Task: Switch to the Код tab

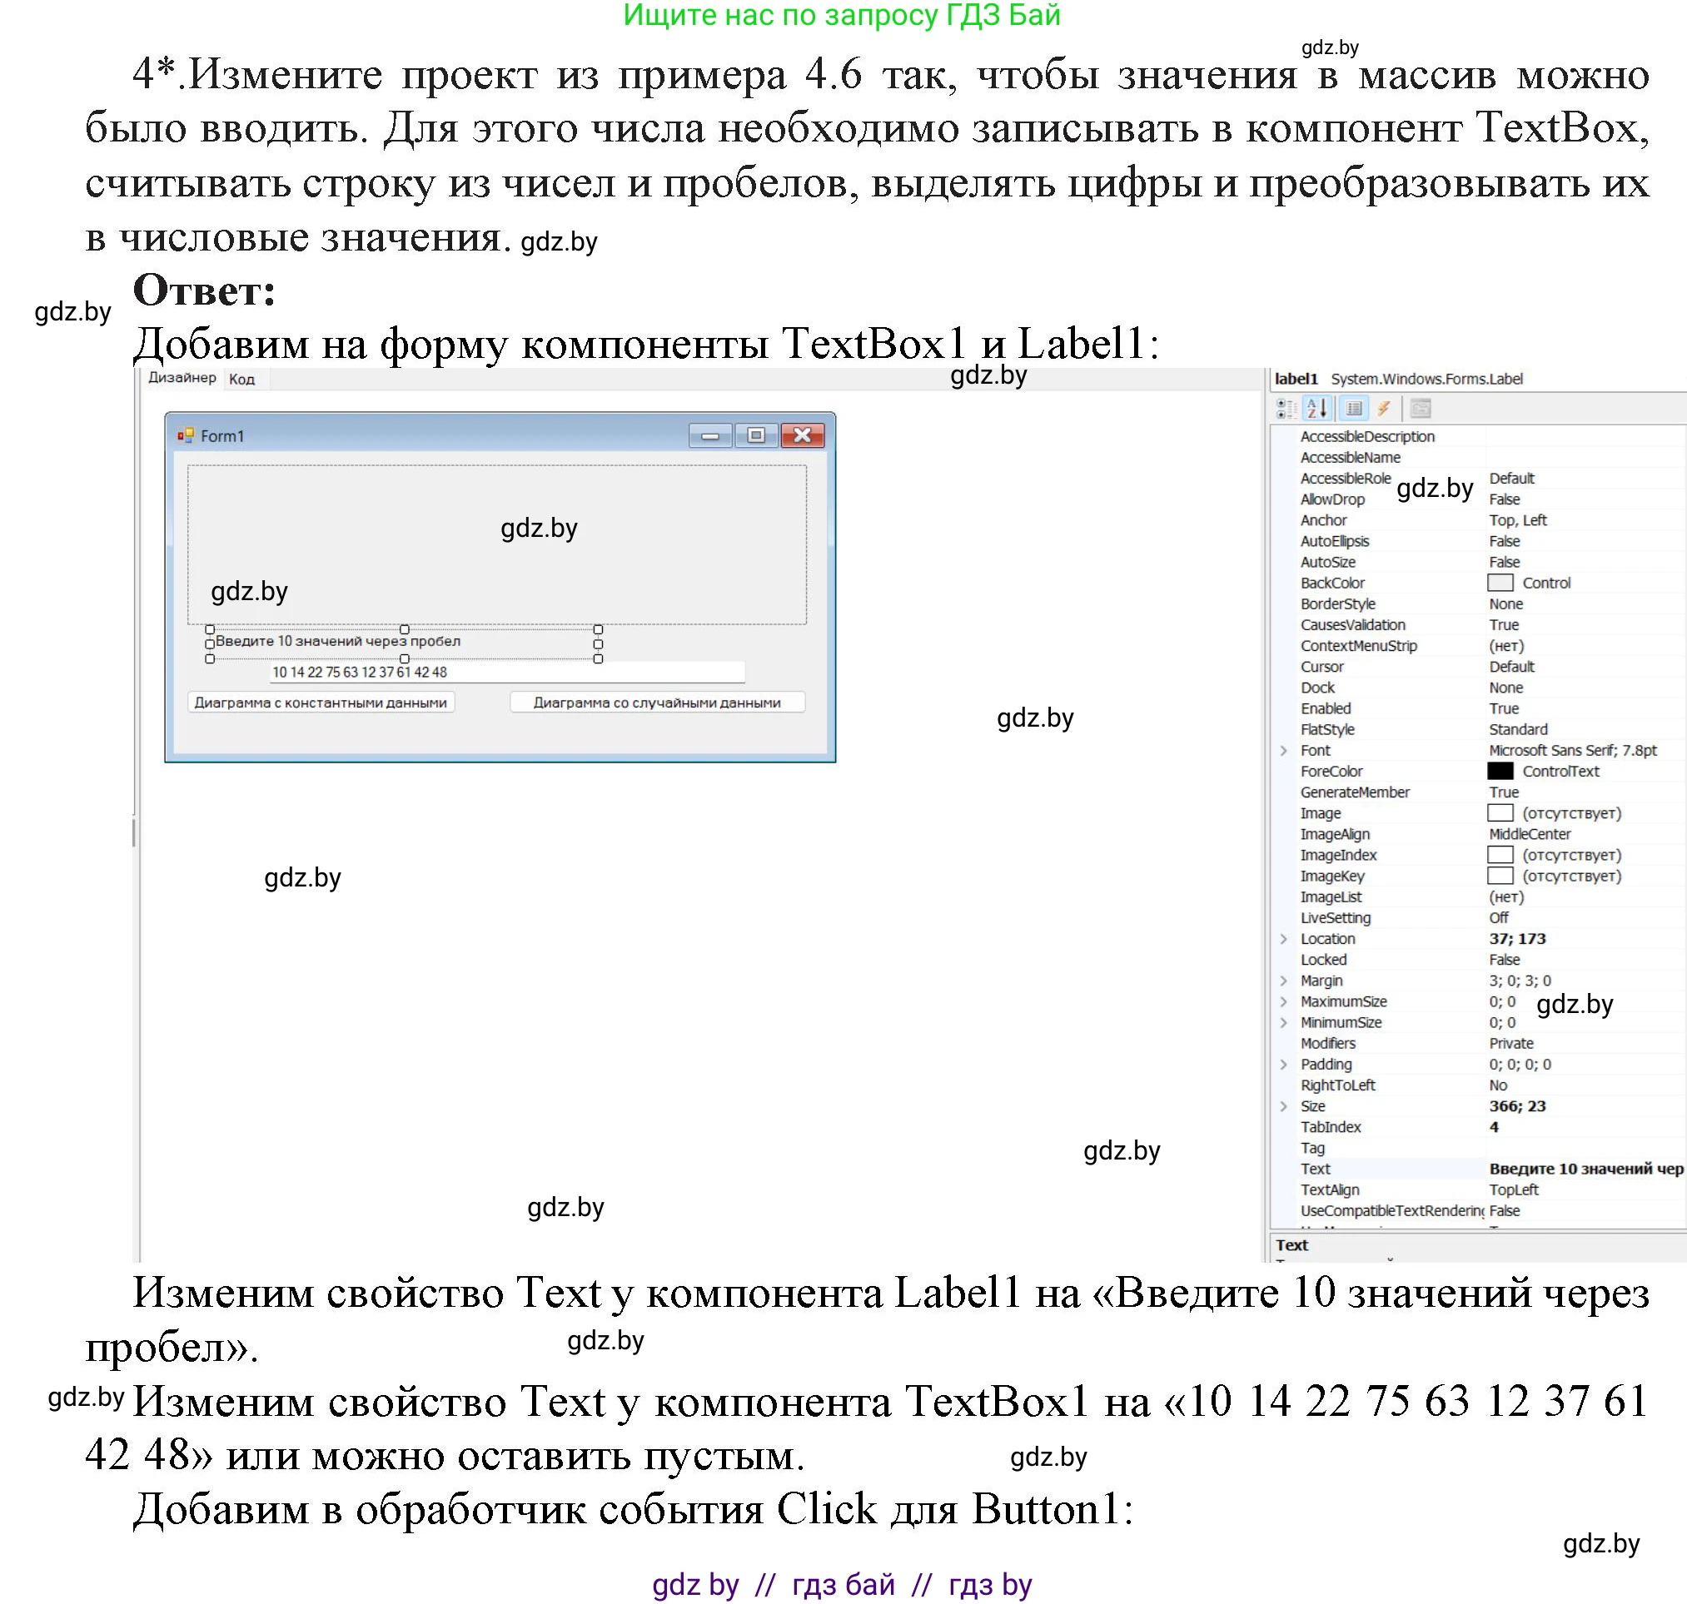Action: (x=242, y=379)
